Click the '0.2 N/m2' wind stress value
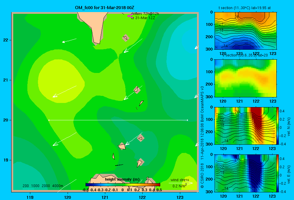The width and height of the screenshot is (294, 200). click(x=180, y=186)
